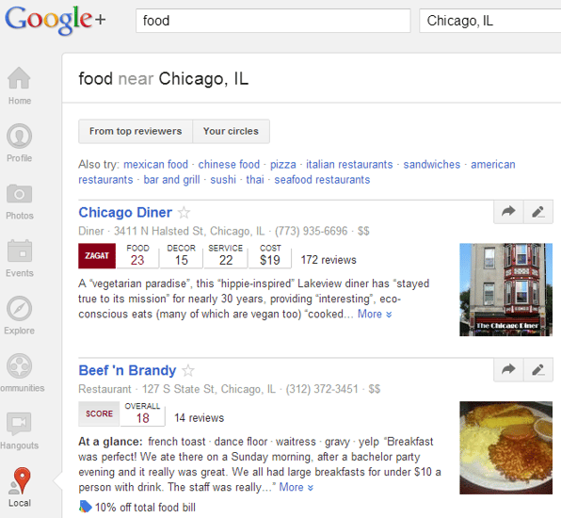Open the Chicago Diner title link
Image resolution: width=561 pixels, height=518 pixels.
(125, 212)
